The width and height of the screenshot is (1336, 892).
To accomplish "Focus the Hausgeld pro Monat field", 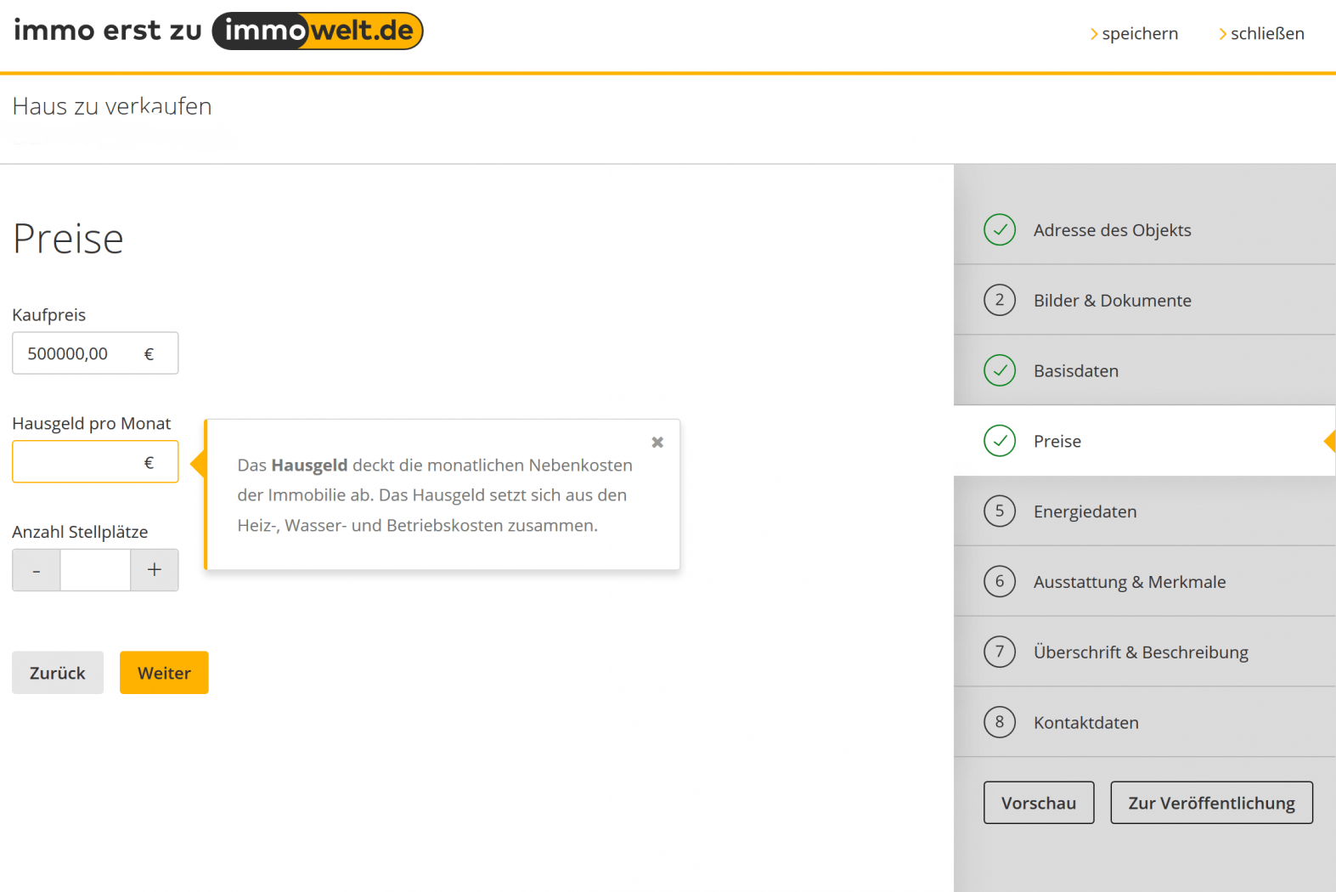I will 95,461.
